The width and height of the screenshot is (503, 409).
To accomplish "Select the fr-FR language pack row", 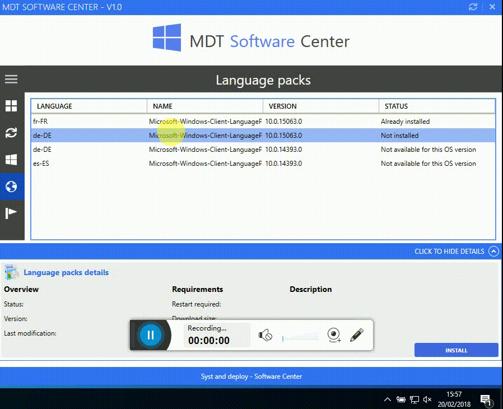I will point(168,121).
